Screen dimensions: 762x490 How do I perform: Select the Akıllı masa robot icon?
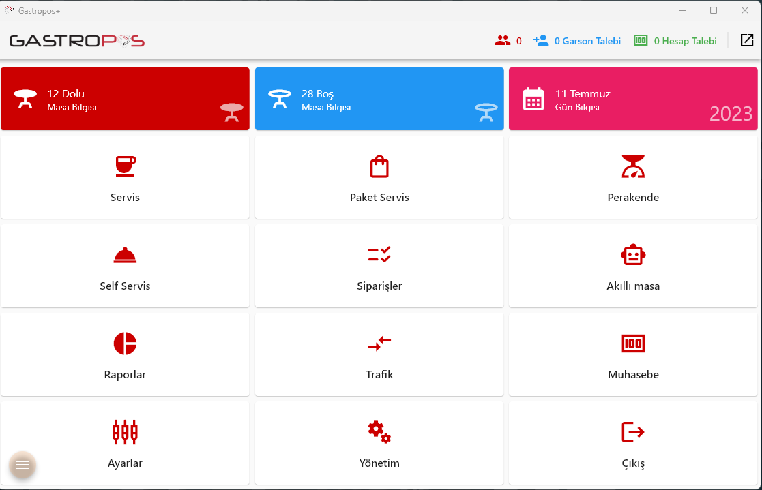[633, 255]
